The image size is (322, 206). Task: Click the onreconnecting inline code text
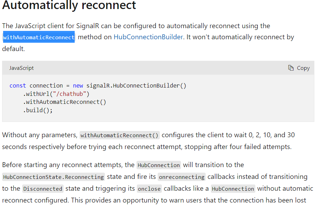pos(181,177)
